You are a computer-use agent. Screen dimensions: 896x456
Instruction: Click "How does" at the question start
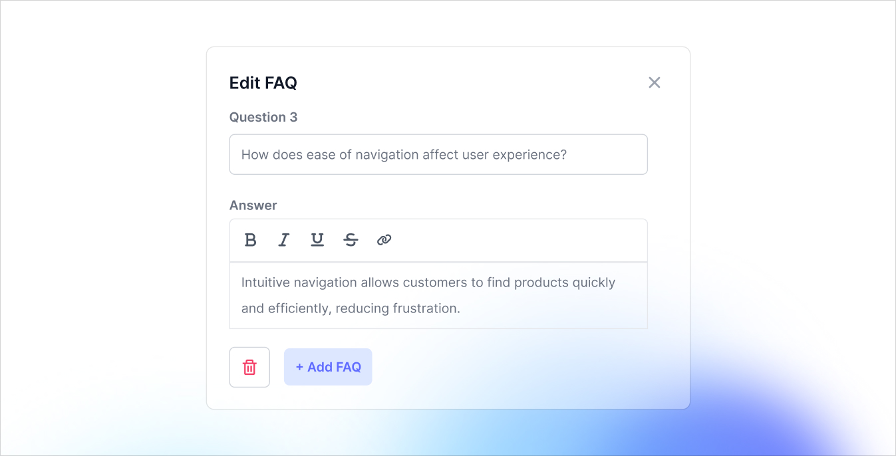tap(265, 155)
